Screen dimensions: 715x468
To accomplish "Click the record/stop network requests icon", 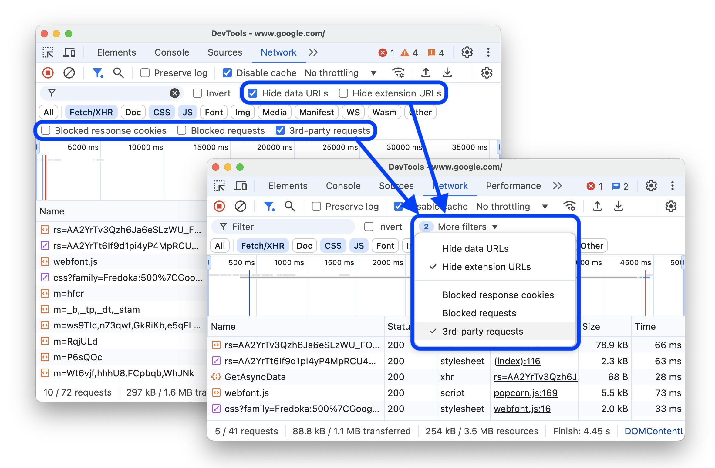I will (47, 73).
